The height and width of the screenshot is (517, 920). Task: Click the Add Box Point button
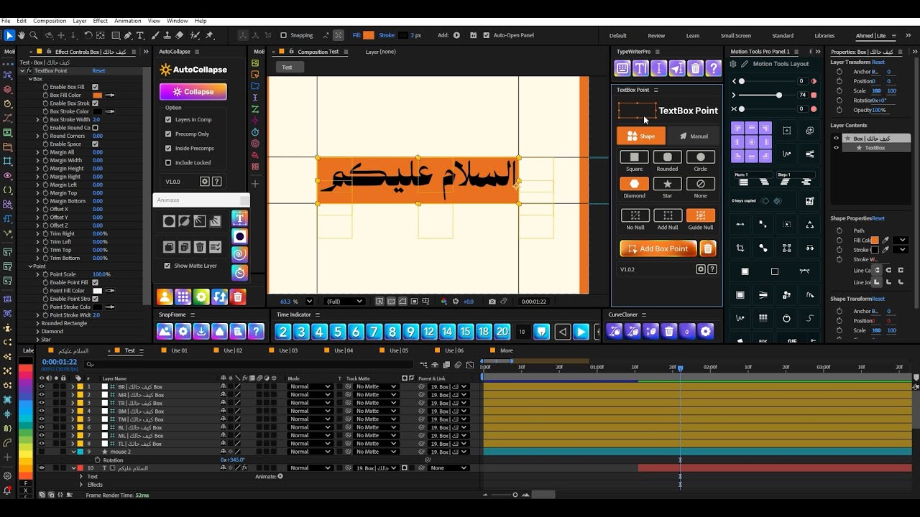coord(658,248)
